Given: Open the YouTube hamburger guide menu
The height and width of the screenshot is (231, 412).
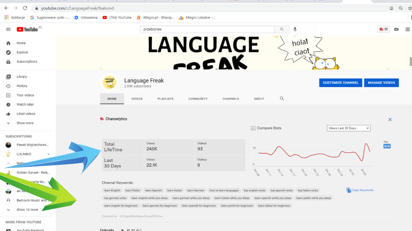Looking at the screenshot, I should point(8,29).
